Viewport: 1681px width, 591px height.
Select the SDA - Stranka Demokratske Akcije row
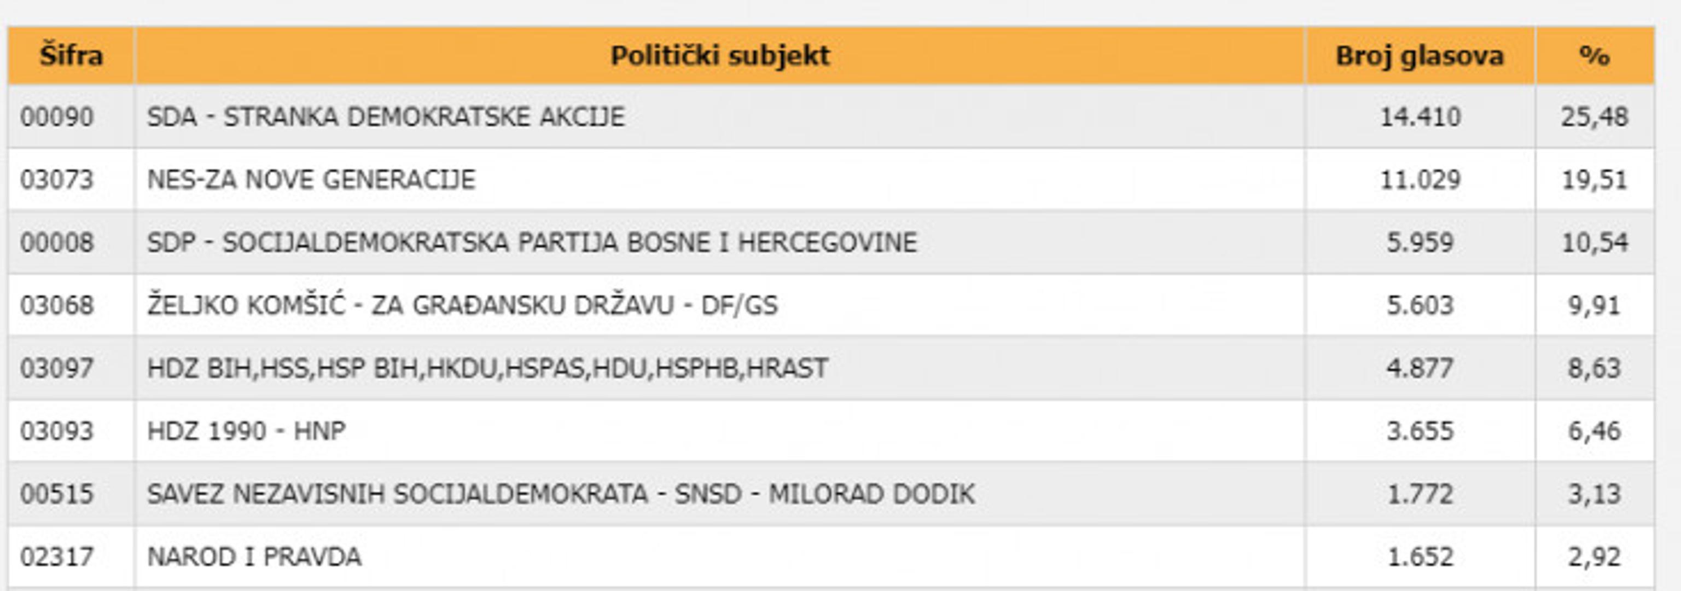tap(386, 117)
